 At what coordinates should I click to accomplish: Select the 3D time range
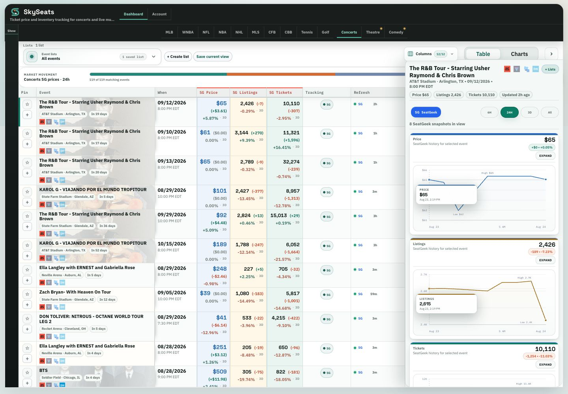[530, 112]
